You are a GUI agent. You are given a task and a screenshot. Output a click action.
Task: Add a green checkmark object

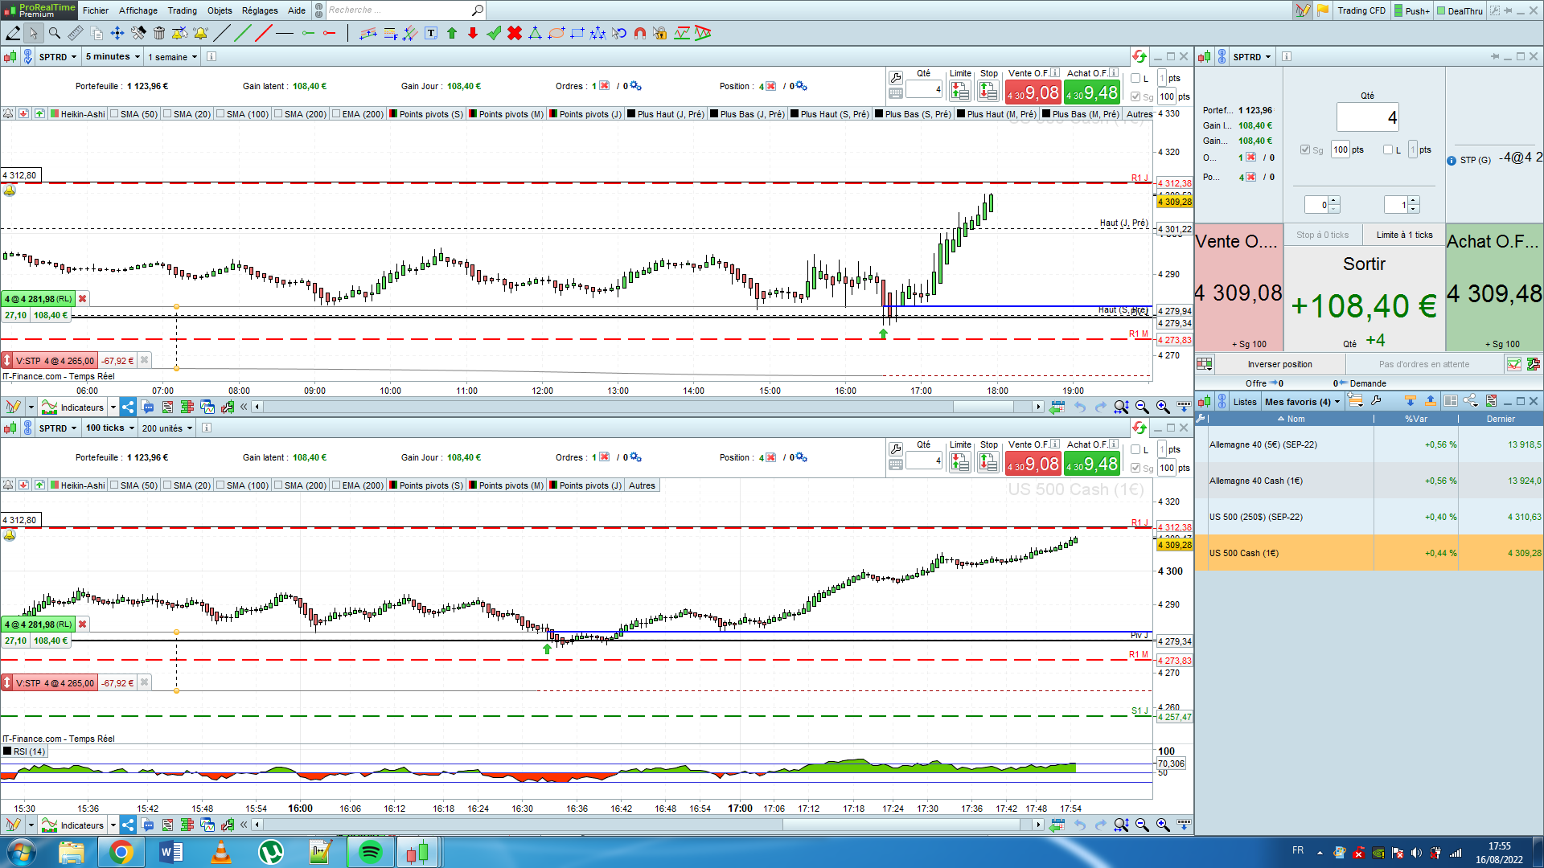pos(494,33)
